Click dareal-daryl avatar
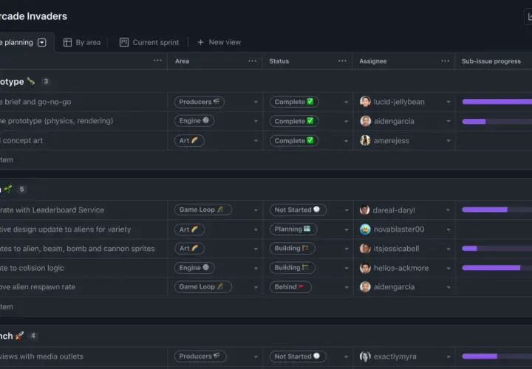This screenshot has height=369, width=532. [x=365, y=210]
